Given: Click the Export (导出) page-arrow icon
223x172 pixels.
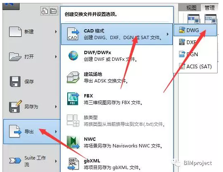Looking at the screenshot, I should (x=15, y=131).
